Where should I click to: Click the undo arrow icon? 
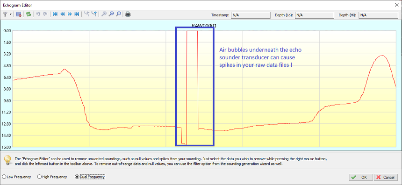click(x=38, y=14)
